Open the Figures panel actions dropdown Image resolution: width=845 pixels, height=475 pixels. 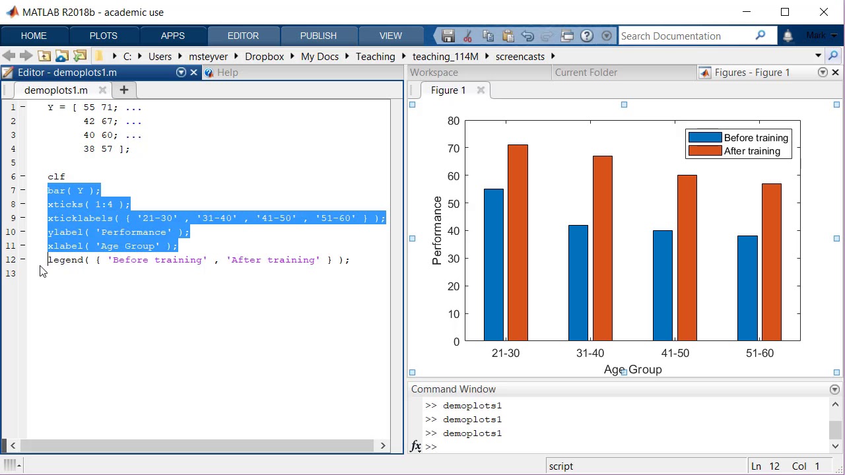coord(823,73)
